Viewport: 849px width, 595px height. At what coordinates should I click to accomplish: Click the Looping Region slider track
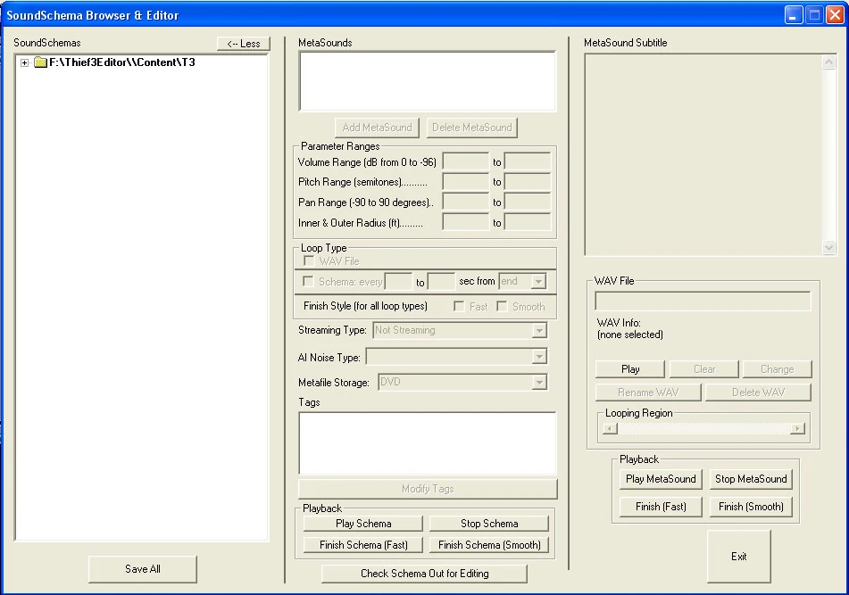(x=703, y=429)
